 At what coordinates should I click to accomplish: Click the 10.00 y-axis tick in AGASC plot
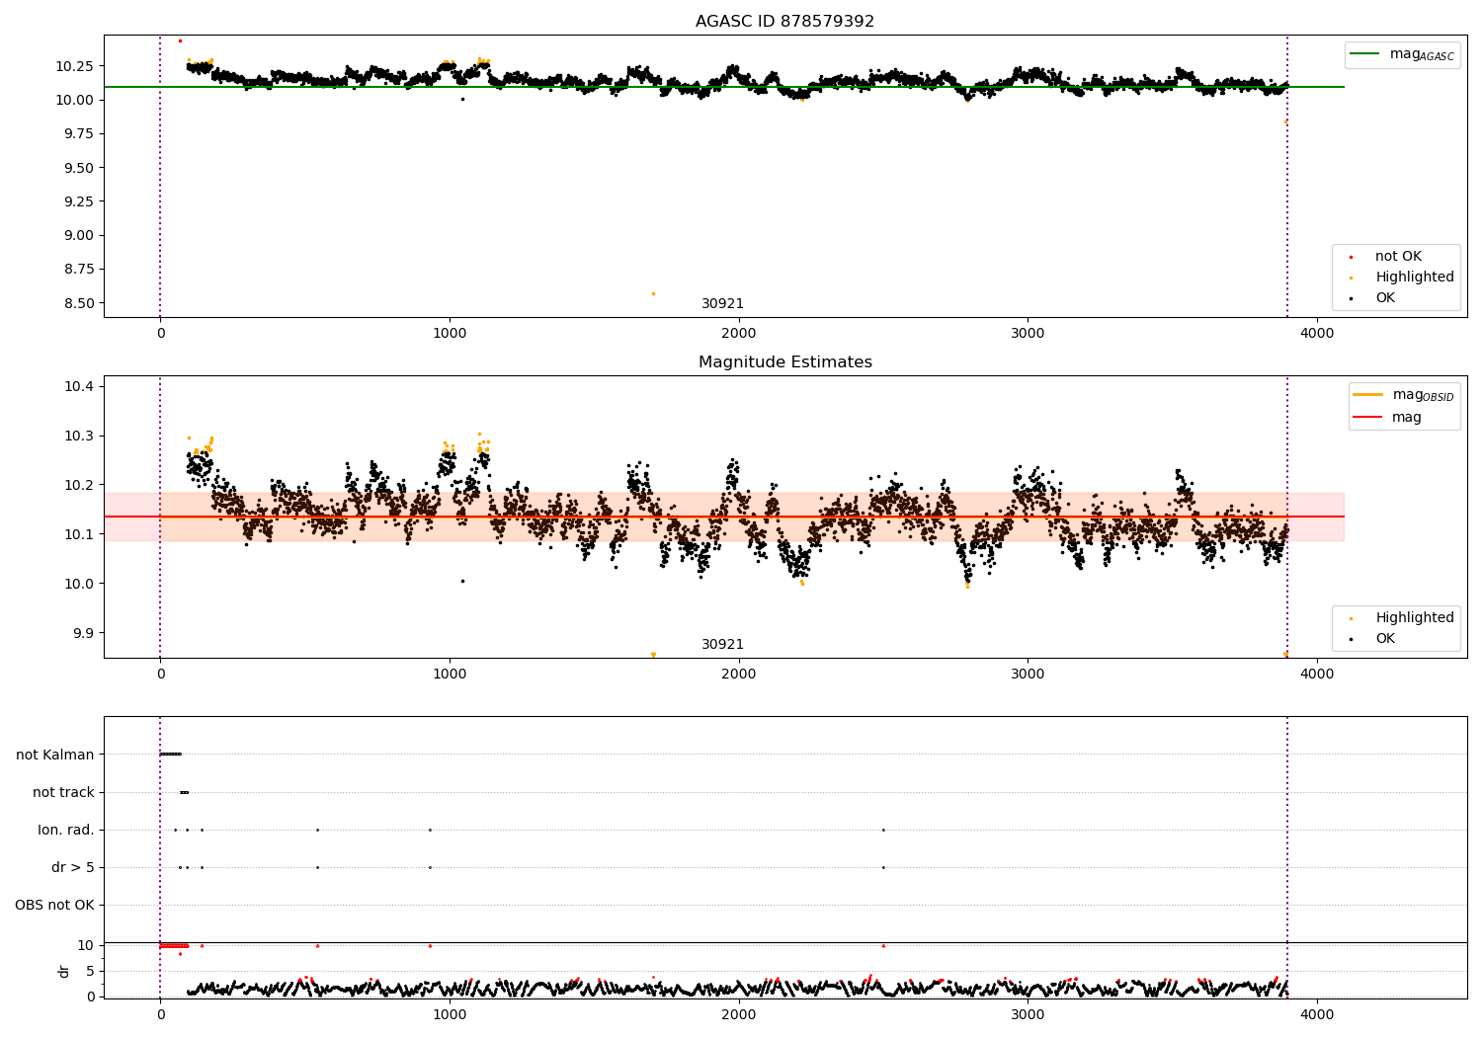[74, 100]
